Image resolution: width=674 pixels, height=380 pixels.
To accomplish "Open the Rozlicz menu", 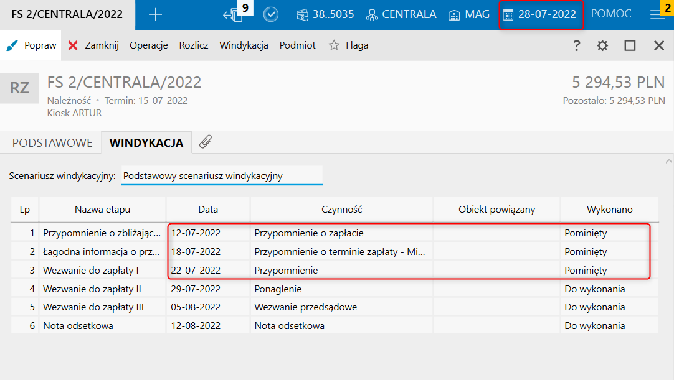I will pyautogui.click(x=194, y=45).
